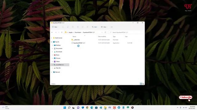Select Local Disk (C:) in sidebar

60,65
